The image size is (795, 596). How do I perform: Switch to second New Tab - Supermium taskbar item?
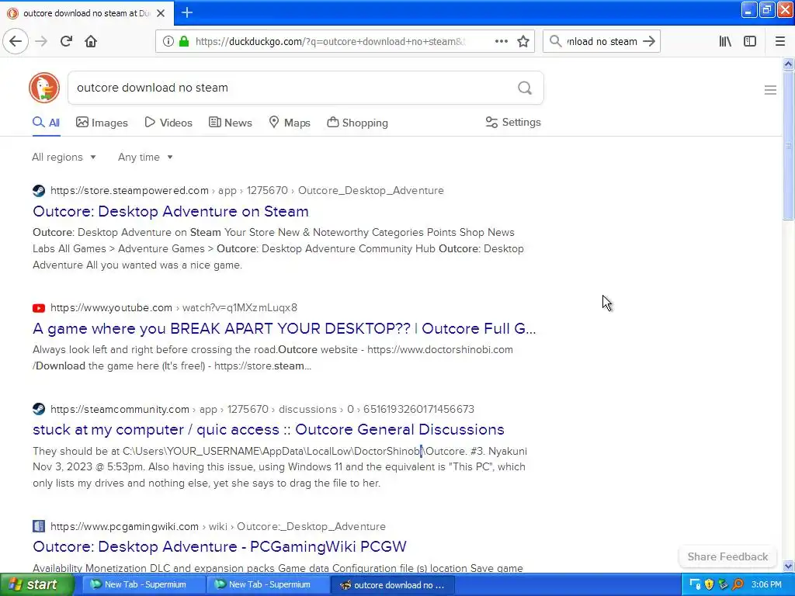pyautogui.click(x=268, y=584)
